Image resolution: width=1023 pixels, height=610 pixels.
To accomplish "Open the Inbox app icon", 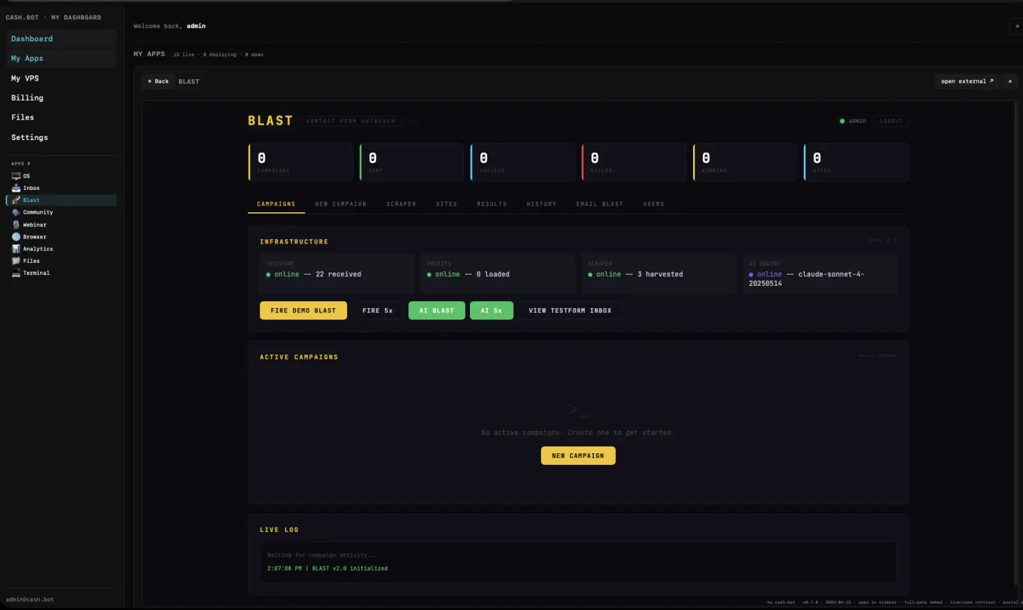I will pos(16,188).
